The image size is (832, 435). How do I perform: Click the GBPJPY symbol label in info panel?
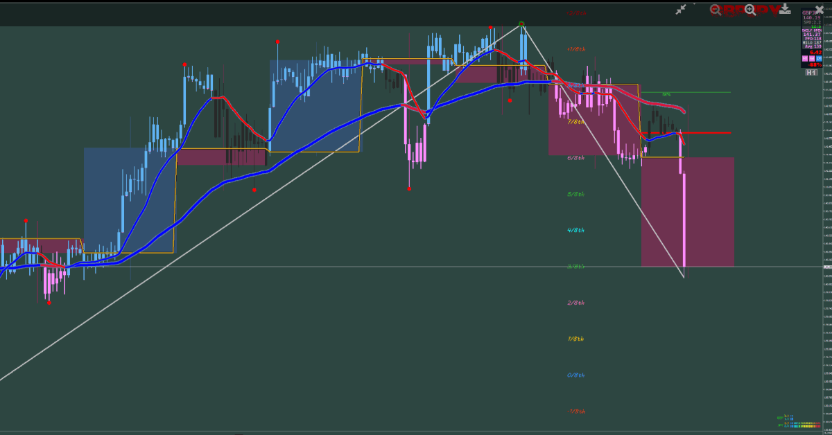811,12
